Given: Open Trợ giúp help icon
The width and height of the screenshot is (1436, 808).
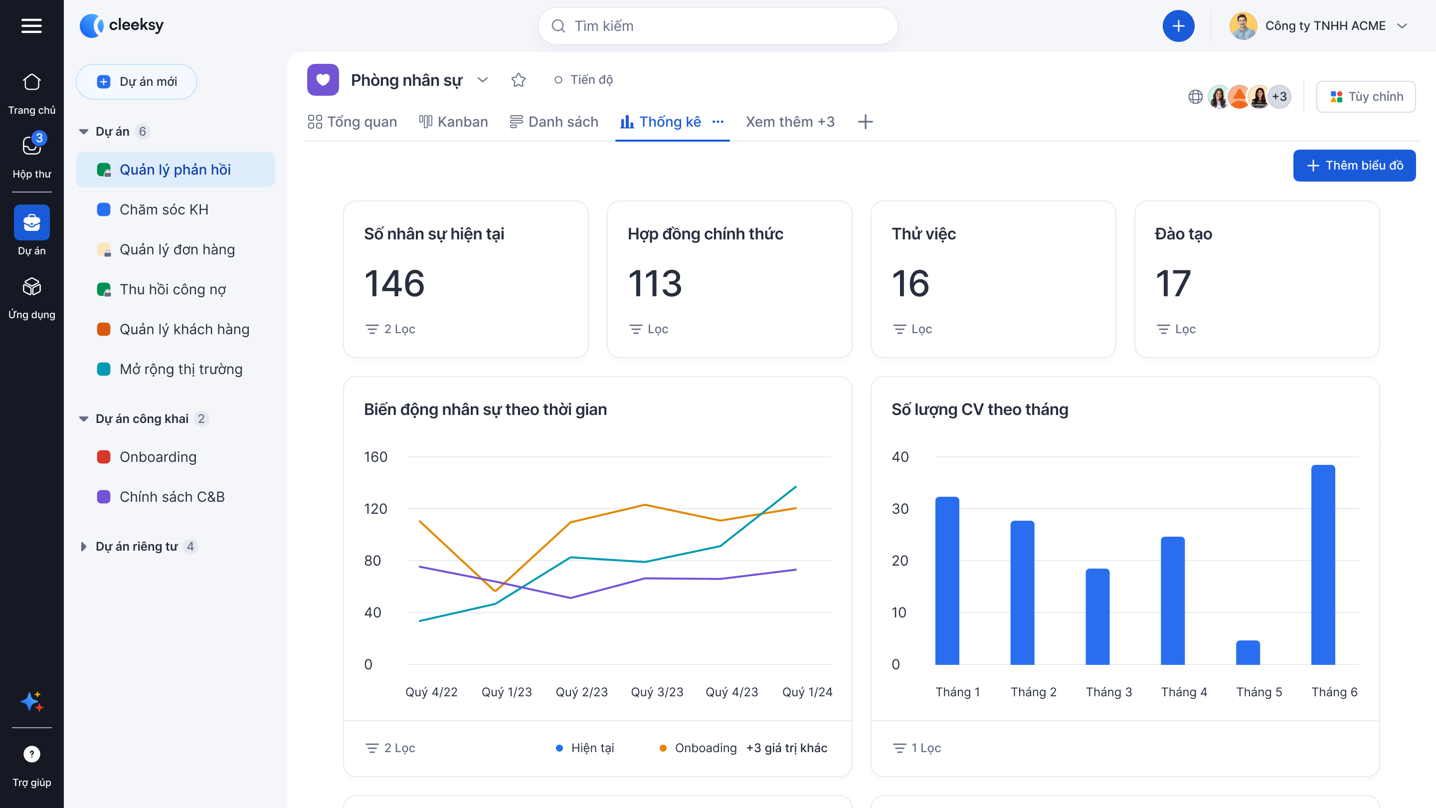Looking at the screenshot, I should [32, 753].
